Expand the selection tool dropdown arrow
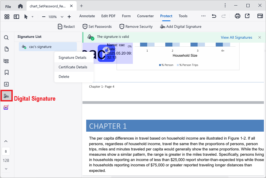 (x=33, y=16)
